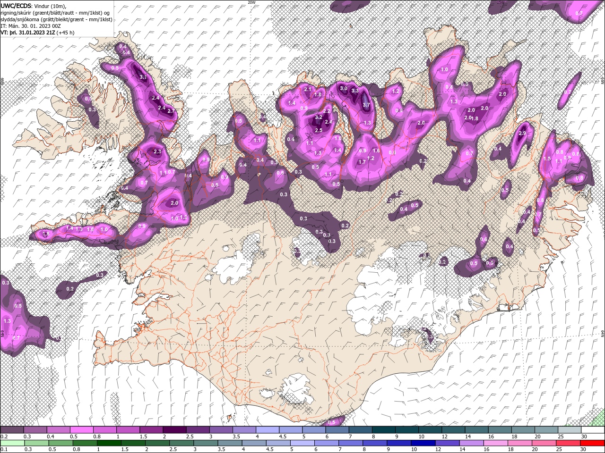This screenshot has height=453, width=605.
Task: Click the 2.3 snowfall value on the map
Action: pos(158,152)
